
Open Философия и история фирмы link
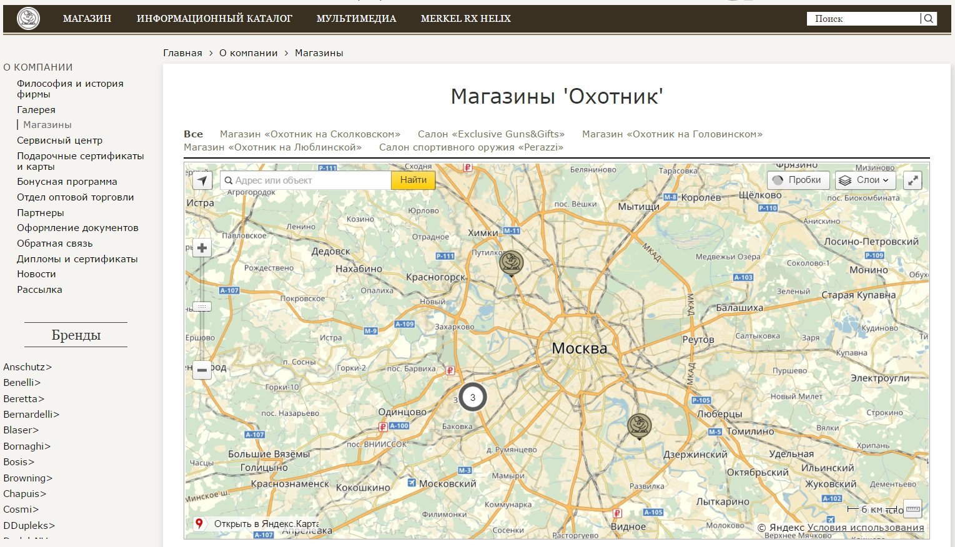[x=70, y=89]
